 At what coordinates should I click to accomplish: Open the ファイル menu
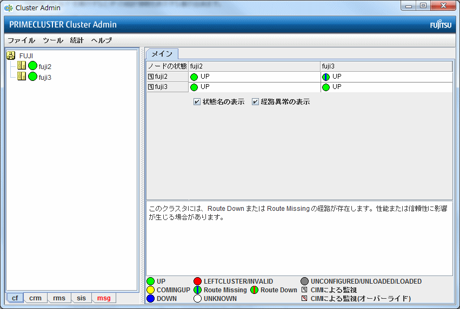click(x=21, y=40)
